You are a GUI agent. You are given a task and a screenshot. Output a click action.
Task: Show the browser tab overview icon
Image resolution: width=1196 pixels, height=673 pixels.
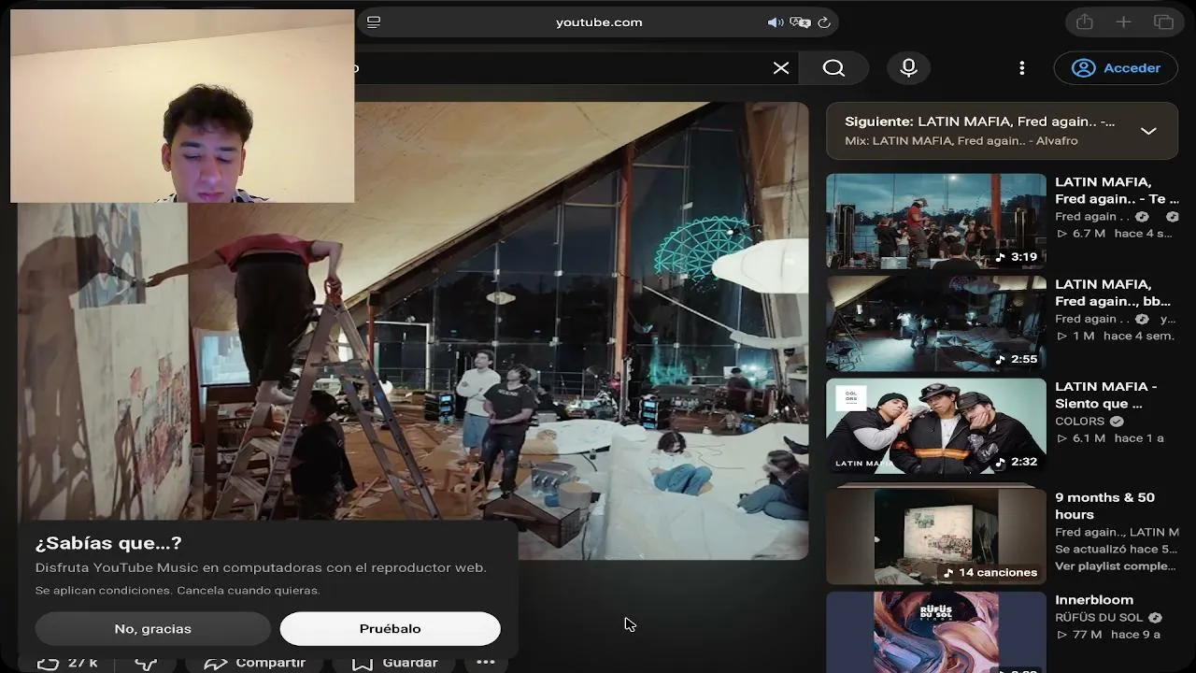pyautogui.click(x=1163, y=22)
